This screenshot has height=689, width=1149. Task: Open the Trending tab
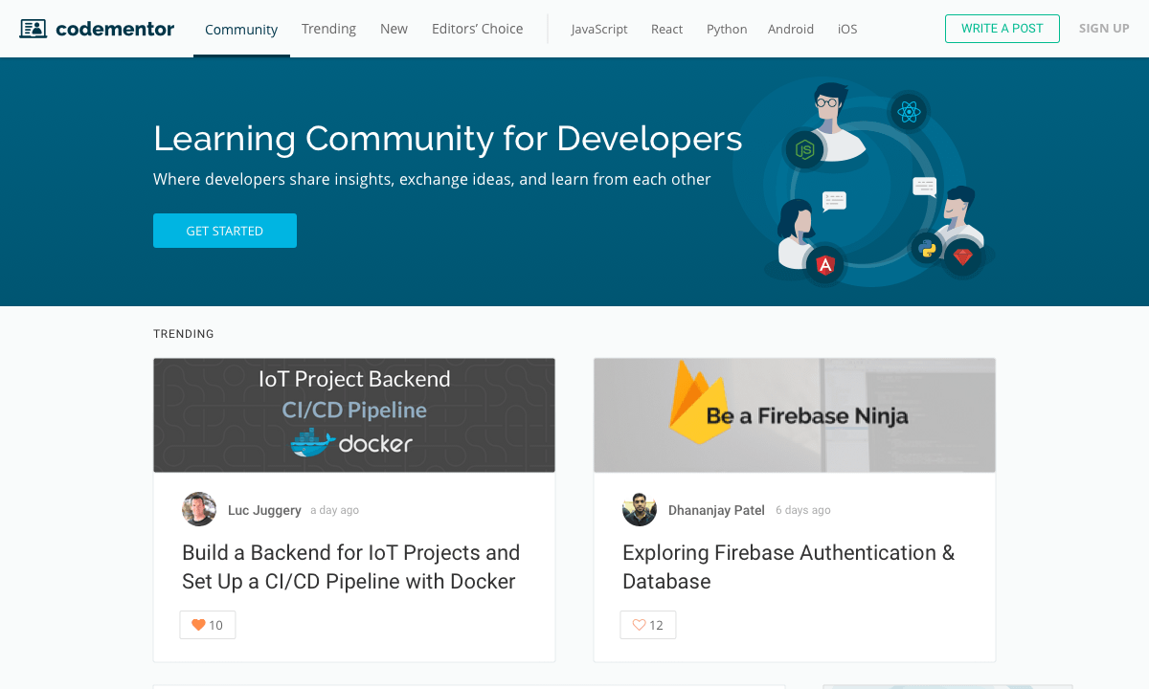tap(328, 29)
